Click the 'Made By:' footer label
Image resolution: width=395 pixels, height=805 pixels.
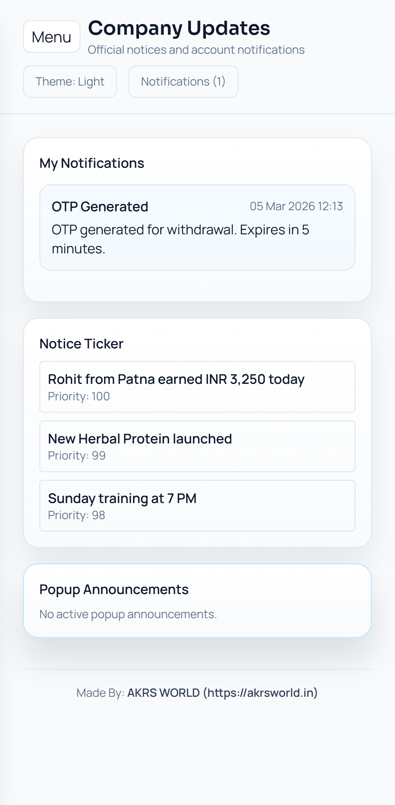tap(100, 693)
